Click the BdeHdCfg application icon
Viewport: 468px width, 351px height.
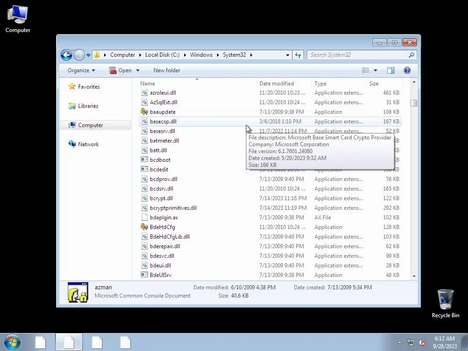[x=144, y=227]
